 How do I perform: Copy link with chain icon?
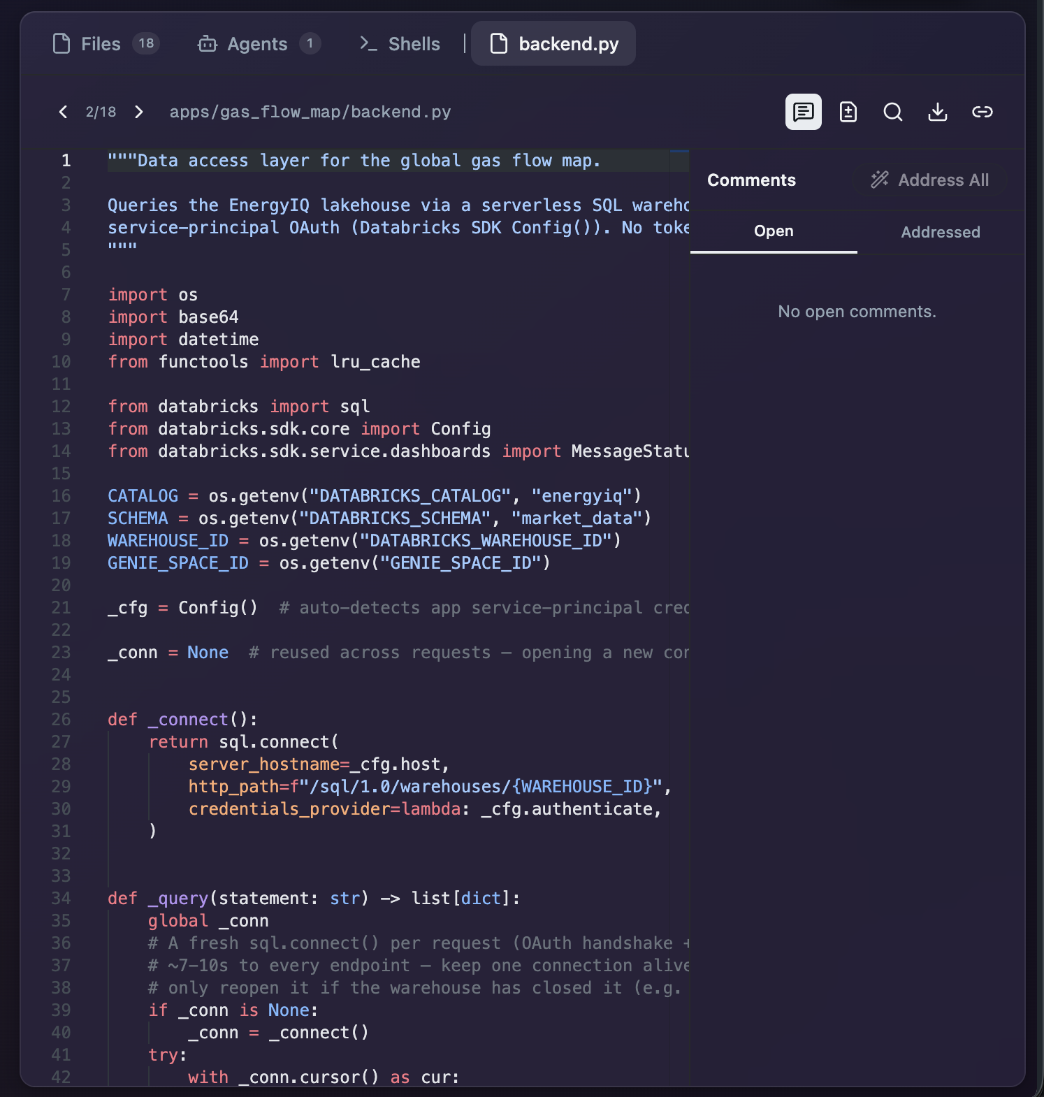click(x=983, y=112)
